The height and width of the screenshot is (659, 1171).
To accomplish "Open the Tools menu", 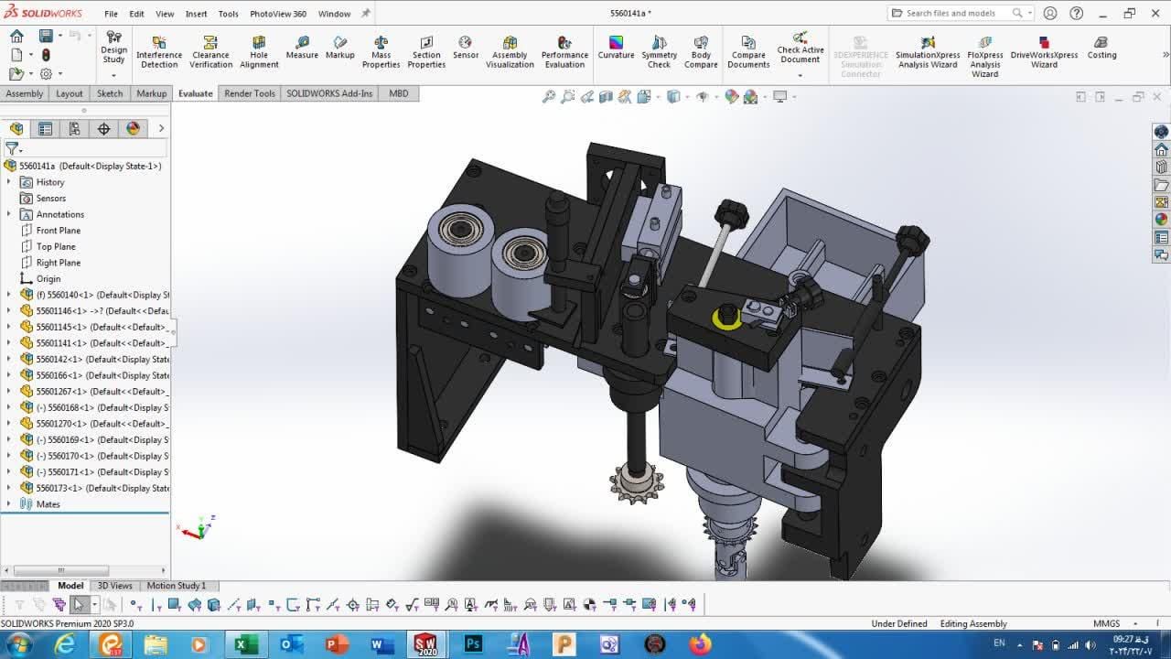I will tap(228, 14).
